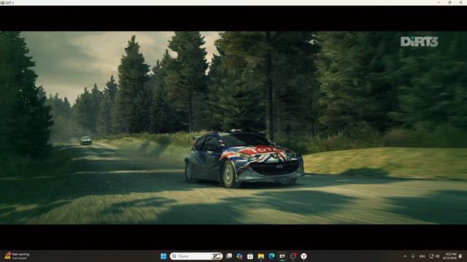
Task: Open the clock and date flyout
Action: click(x=449, y=256)
